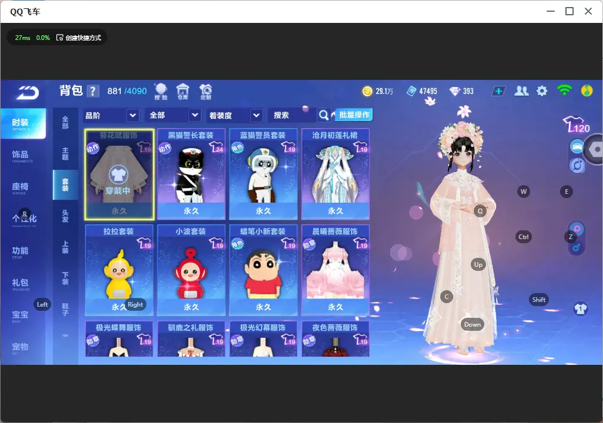603x423 pixels.
Task: Click the Down key overlay button
Action: tap(473, 324)
